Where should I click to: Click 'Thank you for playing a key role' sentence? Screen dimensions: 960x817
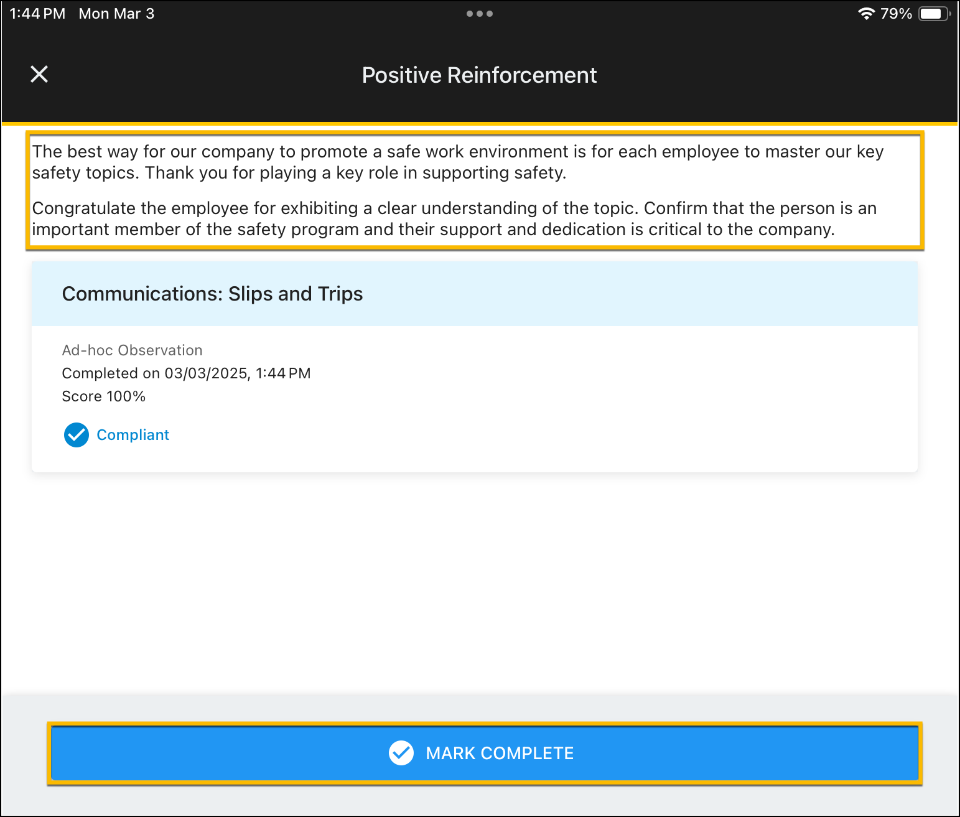[x=355, y=173]
